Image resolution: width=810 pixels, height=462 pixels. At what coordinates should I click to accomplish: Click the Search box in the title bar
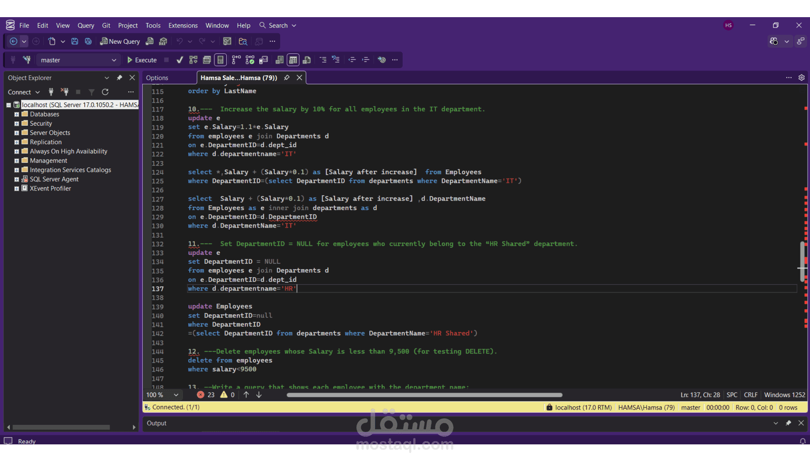278,26
